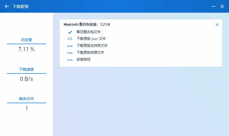Click the 总进度 label
Image resolution: width=229 pixels, height=136 pixels.
click(27, 40)
